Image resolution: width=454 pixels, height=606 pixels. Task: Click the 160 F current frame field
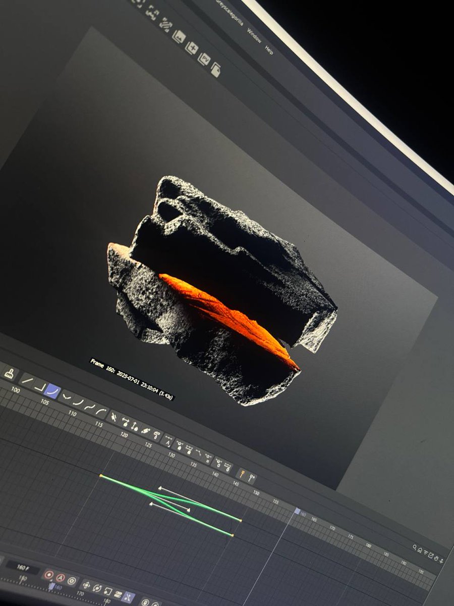pos(22,568)
